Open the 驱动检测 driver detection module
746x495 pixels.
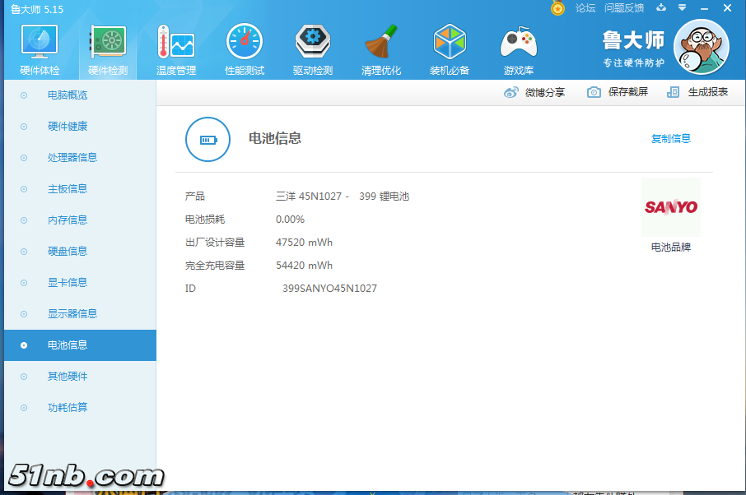click(x=313, y=49)
